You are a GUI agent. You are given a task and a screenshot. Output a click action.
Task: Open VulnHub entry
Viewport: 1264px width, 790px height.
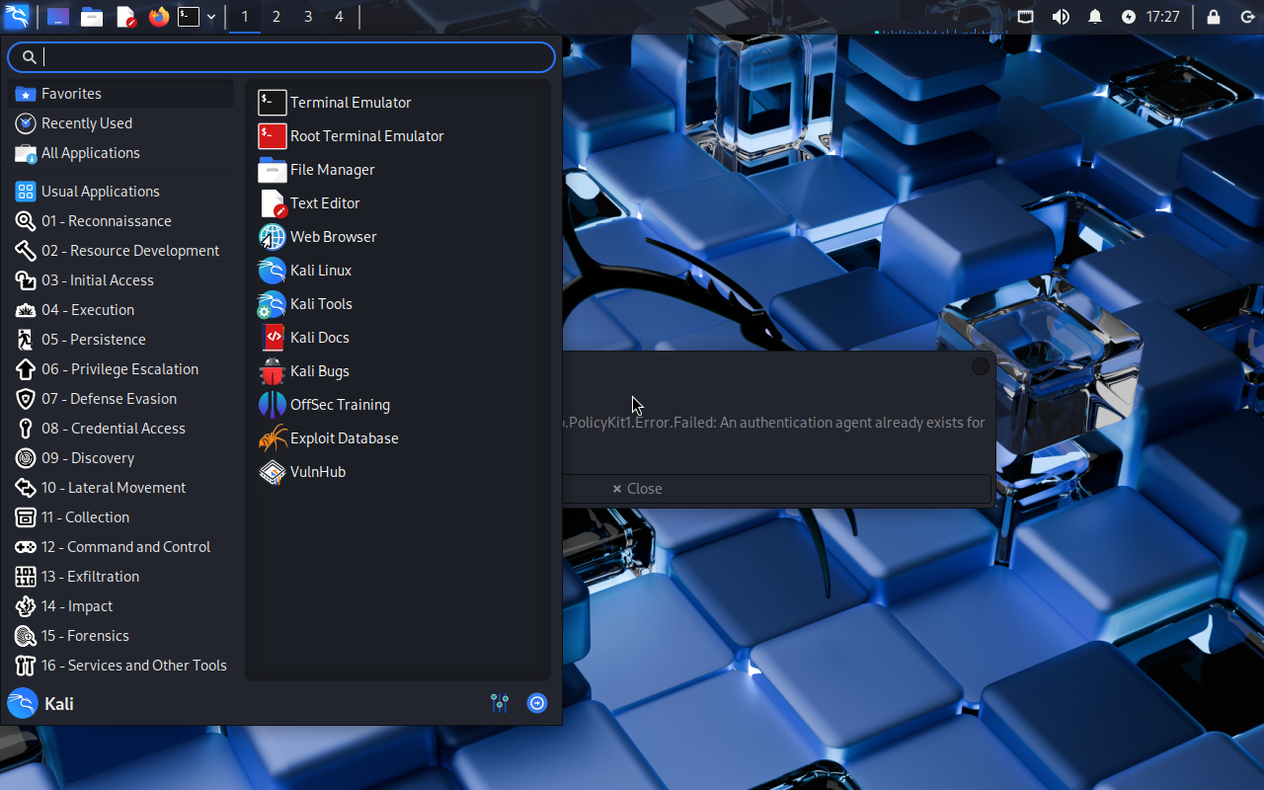click(x=397, y=472)
